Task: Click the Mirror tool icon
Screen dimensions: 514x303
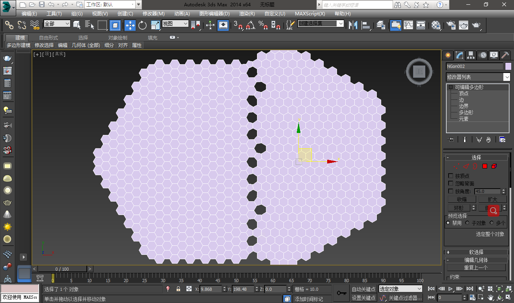Action: (x=354, y=25)
